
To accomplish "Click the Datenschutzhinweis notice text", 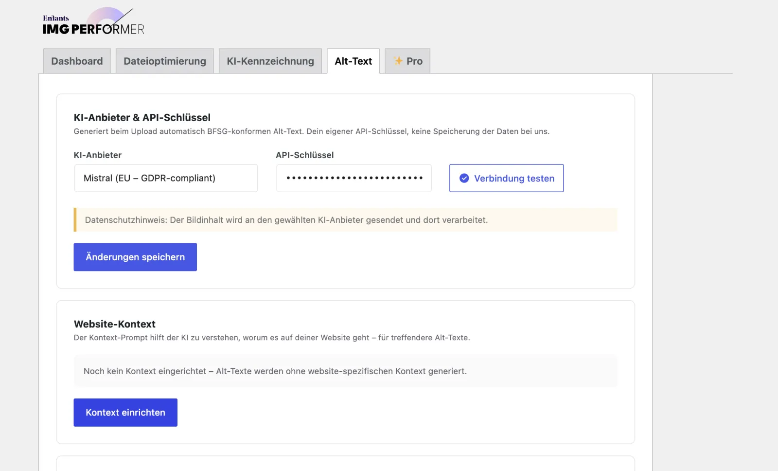I will [286, 220].
